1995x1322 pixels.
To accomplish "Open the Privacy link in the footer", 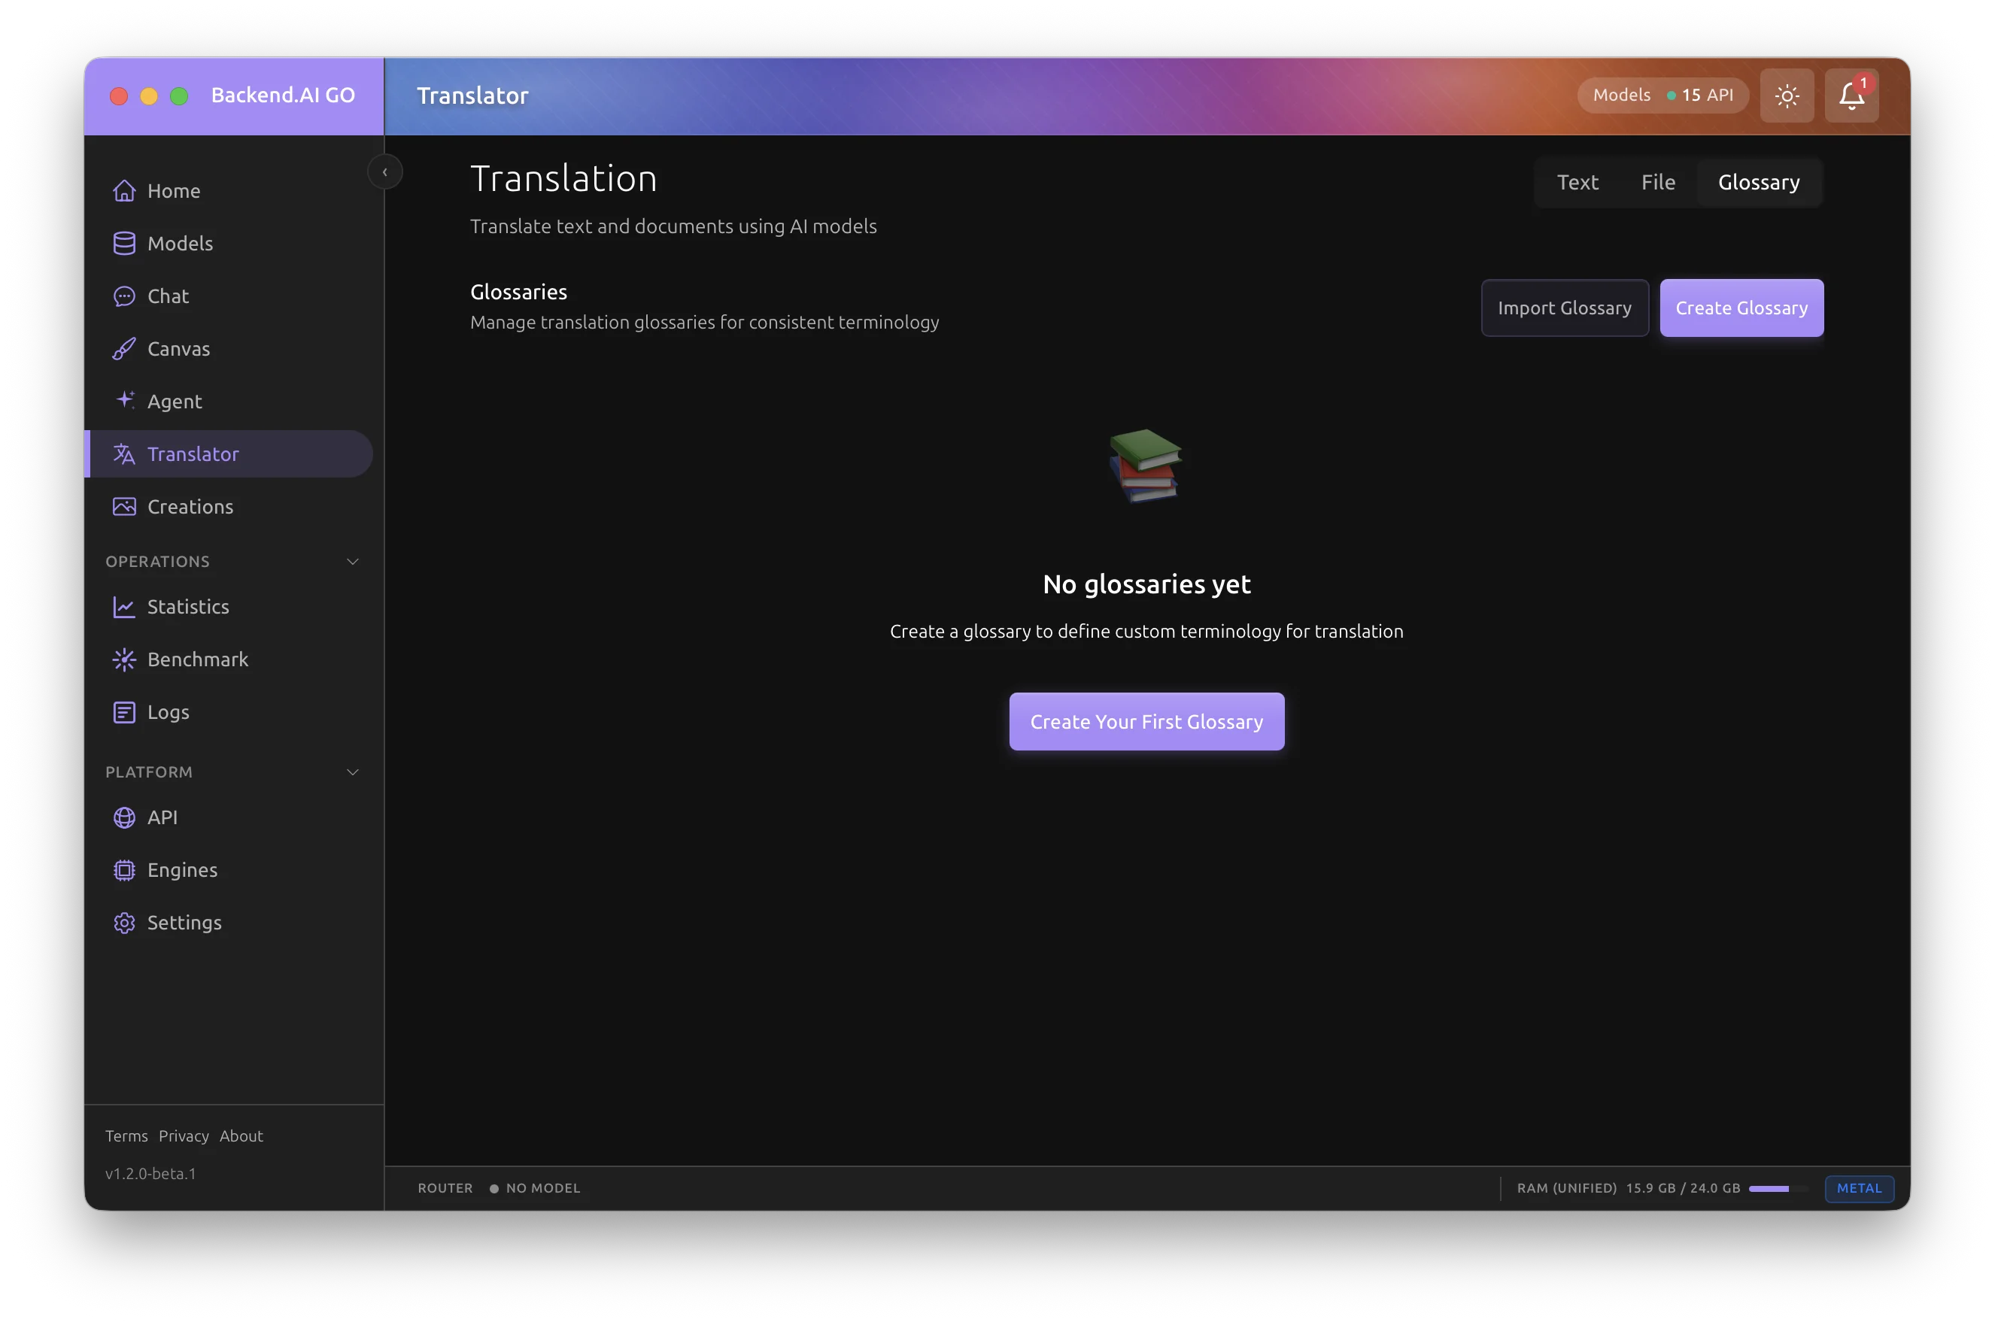I will 183,1136.
